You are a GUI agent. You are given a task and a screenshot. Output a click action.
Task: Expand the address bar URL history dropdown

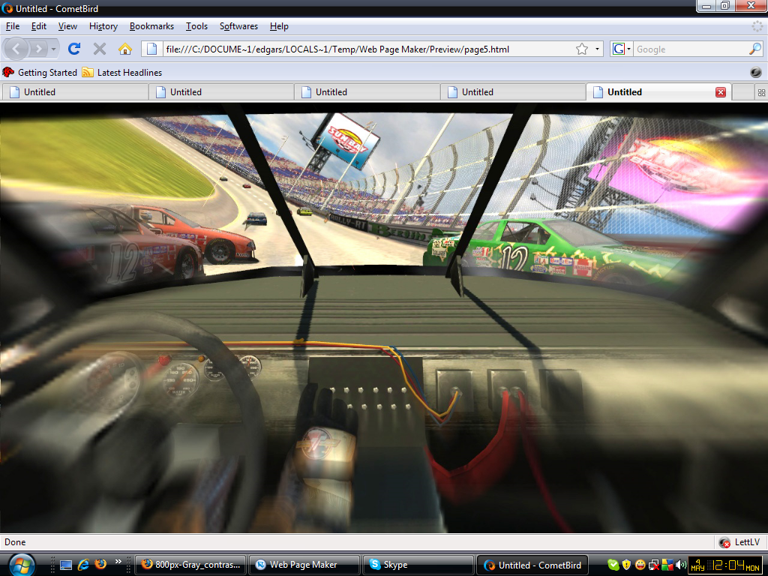(x=597, y=49)
